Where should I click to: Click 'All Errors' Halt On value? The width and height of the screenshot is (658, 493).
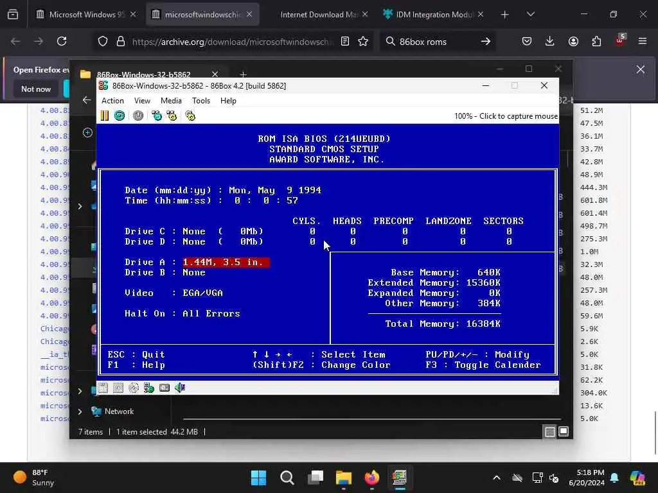[211, 313]
